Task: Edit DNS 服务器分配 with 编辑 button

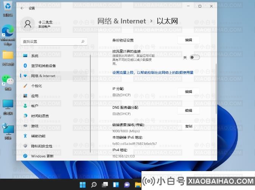Action: (x=188, y=110)
